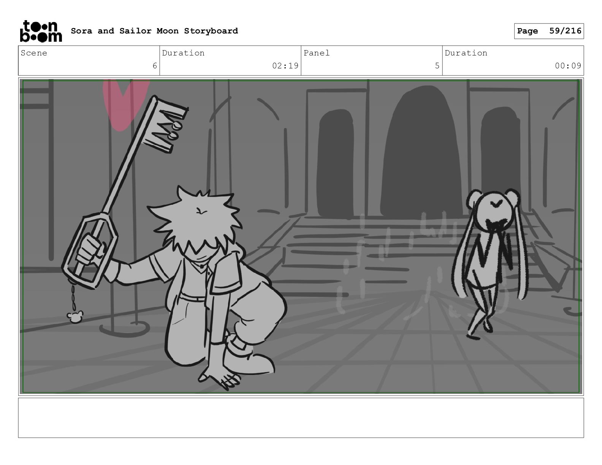This screenshot has height=465, width=602.
Task: Click the 'Page 59/216' box
Action: [x=549, y=31]
